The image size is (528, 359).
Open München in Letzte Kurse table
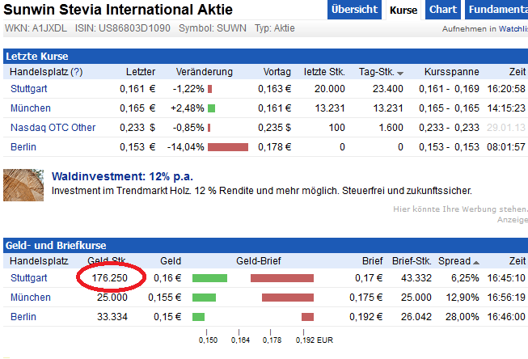31,108
